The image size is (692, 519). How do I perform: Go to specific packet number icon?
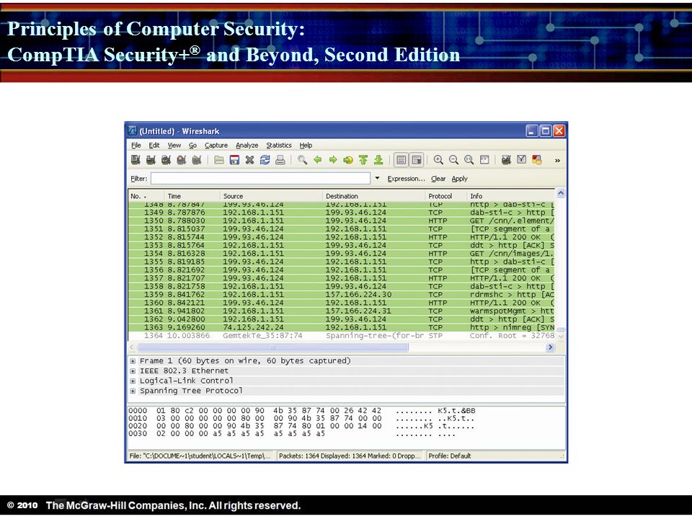[348, 160]
